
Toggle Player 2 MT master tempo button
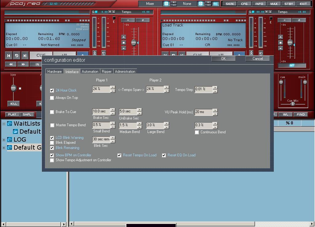coord(292,65)
